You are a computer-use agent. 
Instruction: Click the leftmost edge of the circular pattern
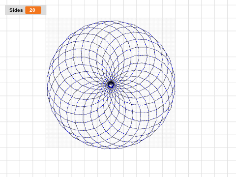point(47,85)
